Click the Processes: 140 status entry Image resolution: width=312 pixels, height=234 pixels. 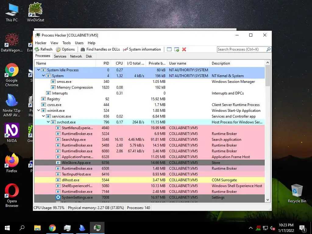click(x=139, y=208)
